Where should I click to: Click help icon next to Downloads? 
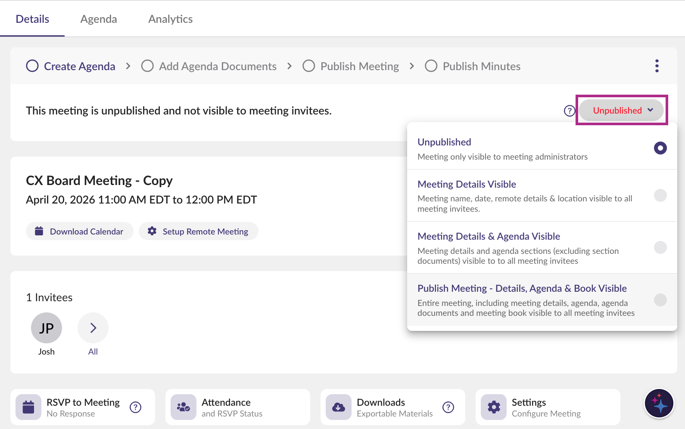448,407
